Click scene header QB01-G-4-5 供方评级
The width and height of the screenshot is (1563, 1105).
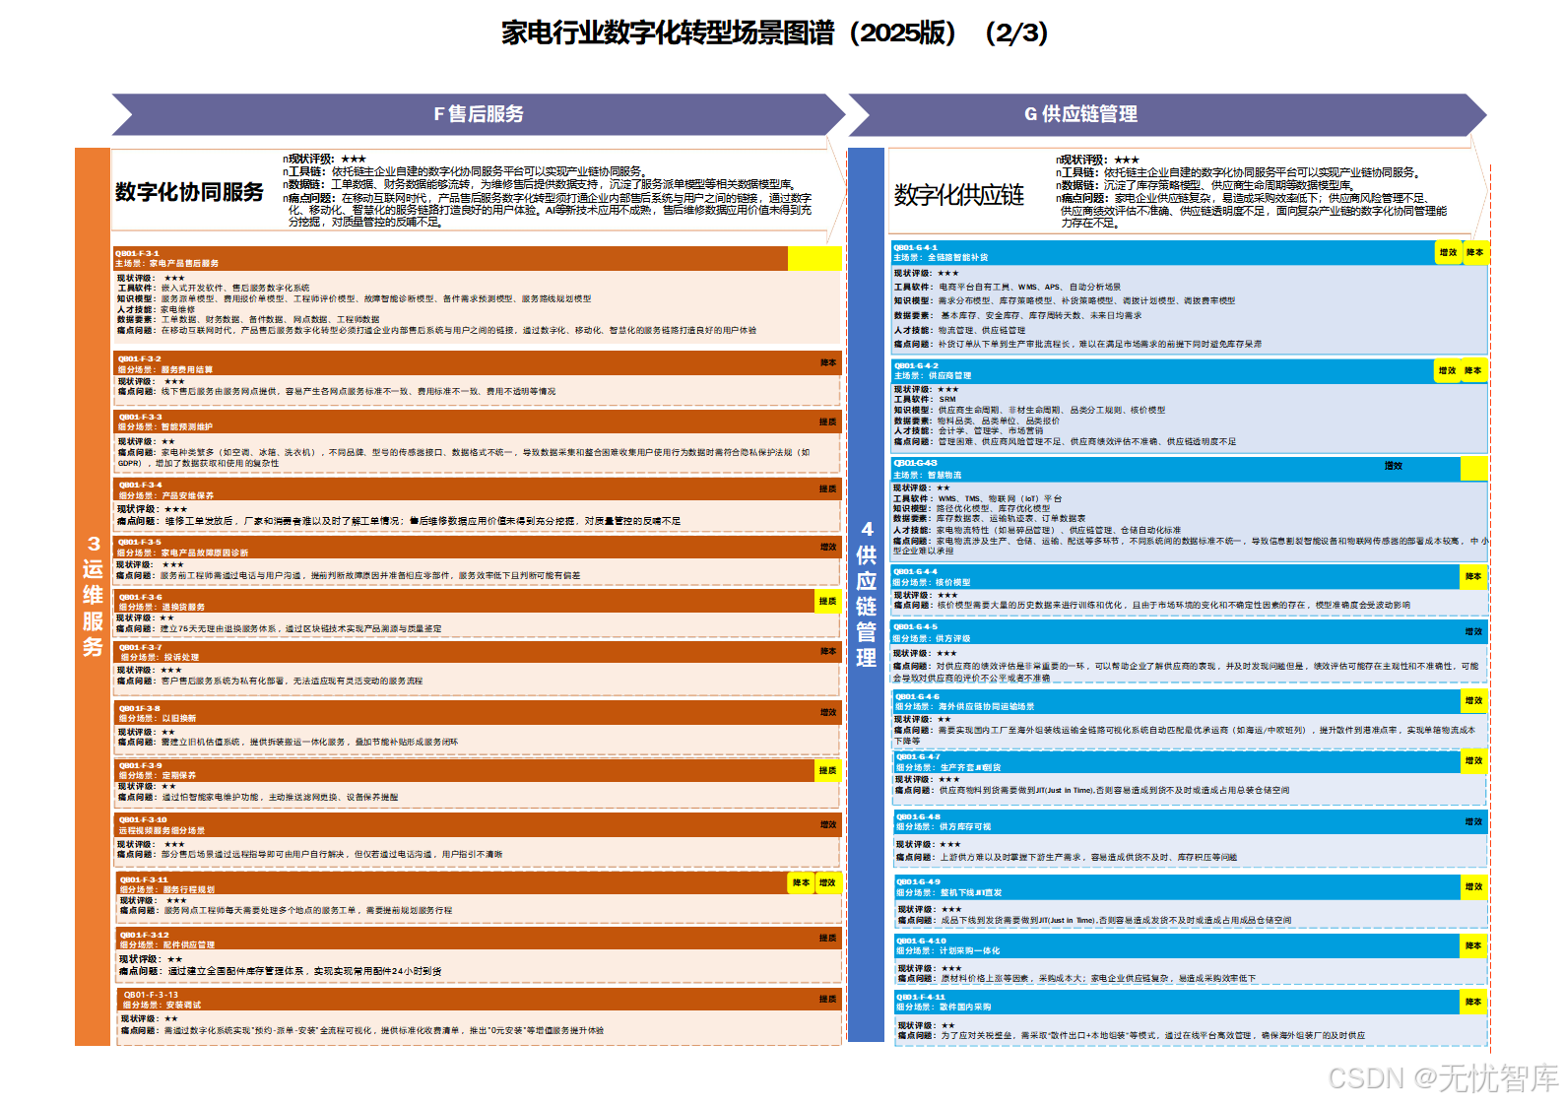1189,632
